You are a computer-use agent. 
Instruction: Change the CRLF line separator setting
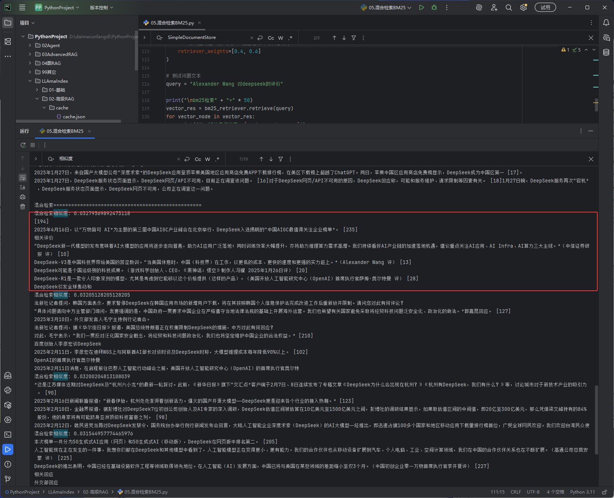(x=516, y=492)
